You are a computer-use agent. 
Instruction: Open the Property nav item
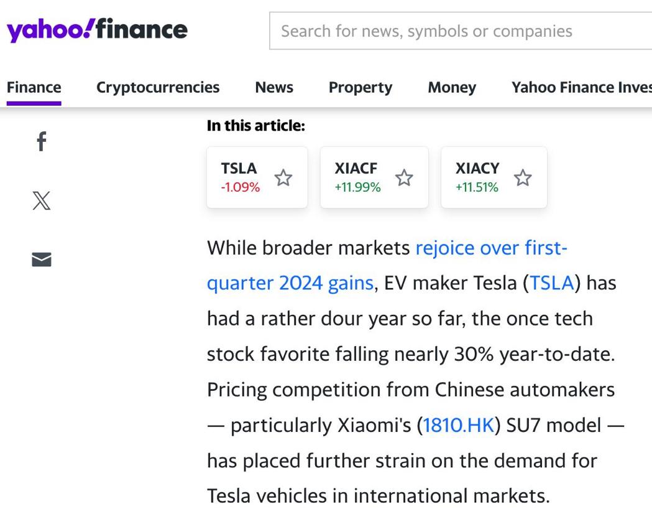(x=360, y=87)
